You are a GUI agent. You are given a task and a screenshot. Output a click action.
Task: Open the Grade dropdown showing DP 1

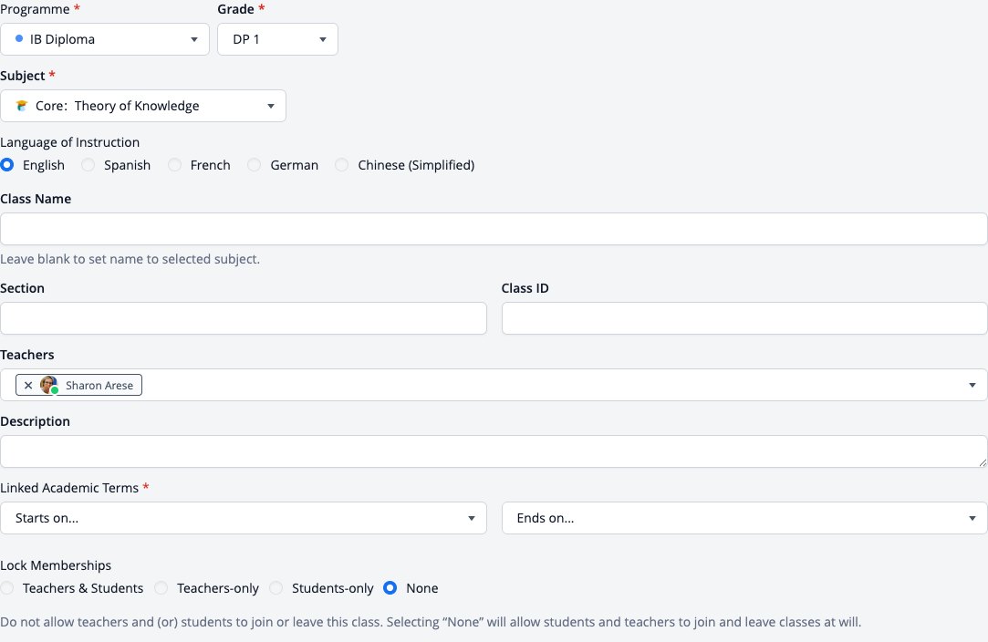[x=277, y=39]
